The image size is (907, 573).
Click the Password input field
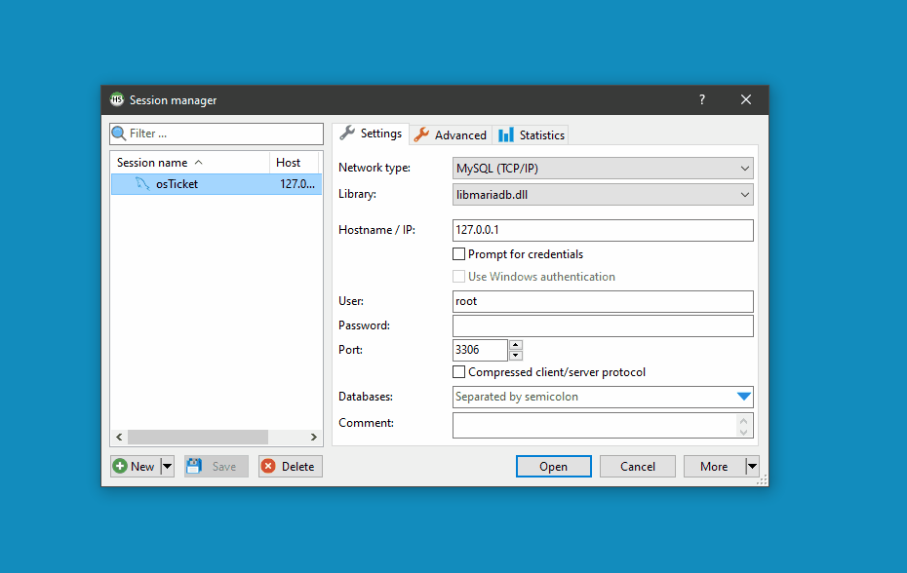pyautogui.click(x=603, y=325)
